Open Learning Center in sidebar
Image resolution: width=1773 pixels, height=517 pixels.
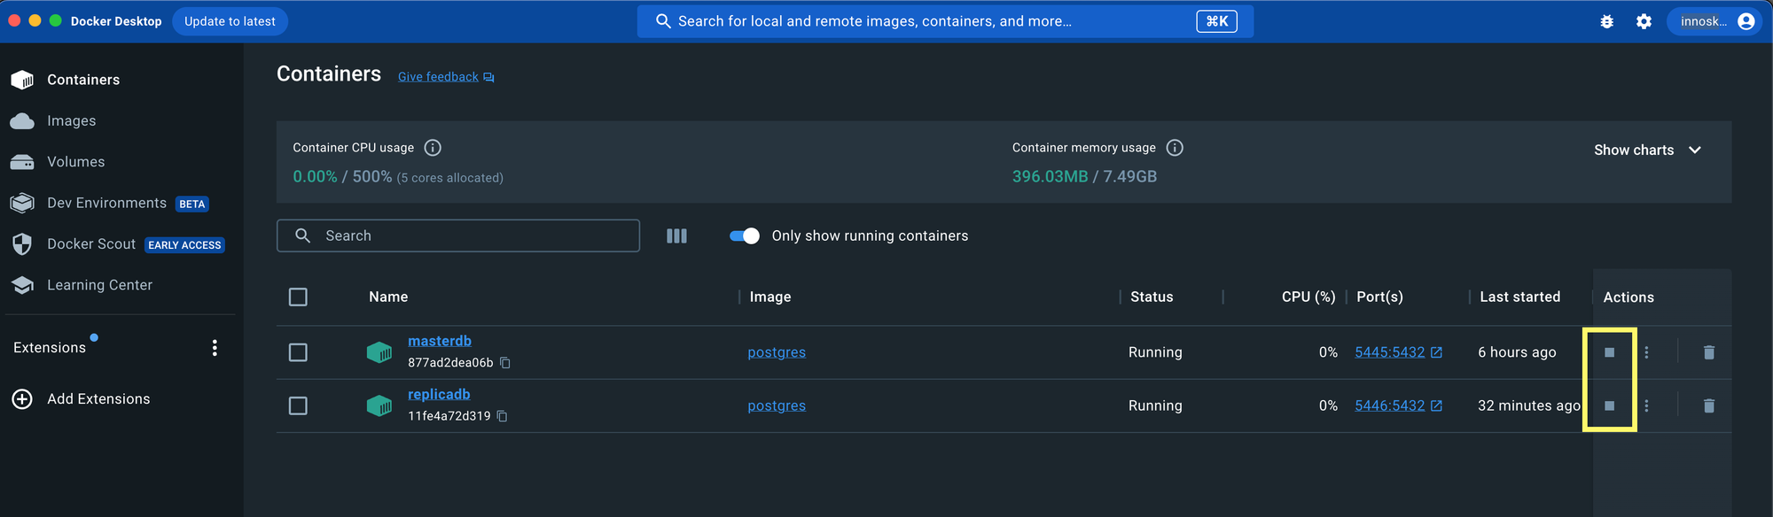pyautogui.click(x=99, y=285)
